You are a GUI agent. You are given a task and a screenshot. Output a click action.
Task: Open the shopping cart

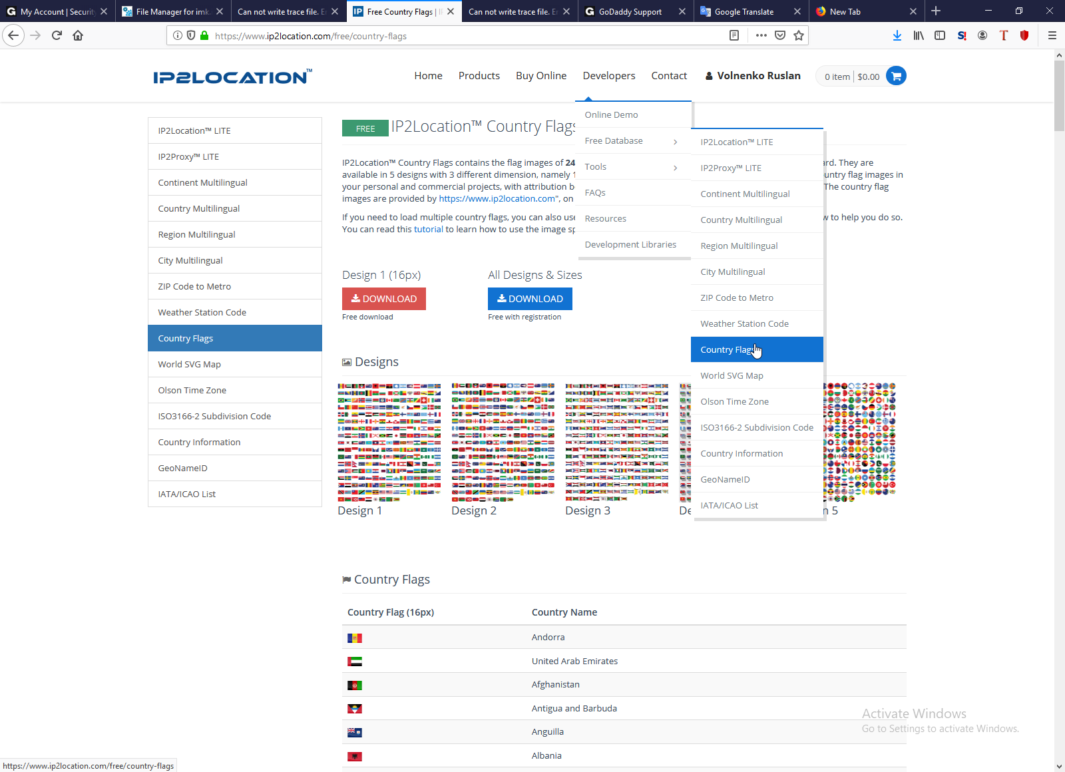coord(896,76)
